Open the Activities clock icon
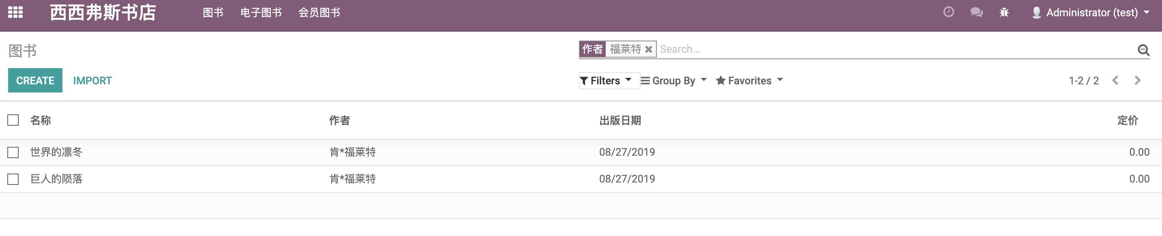1162x236 pixels. tap(948, 12)
